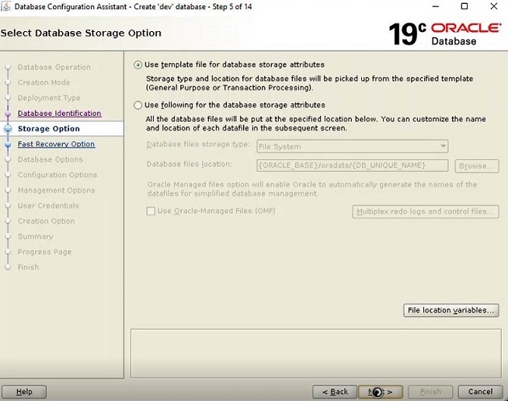The width and height of the screenshot is (508, 401).
Task: Click the Database Options step label
Action: point(50,159)
